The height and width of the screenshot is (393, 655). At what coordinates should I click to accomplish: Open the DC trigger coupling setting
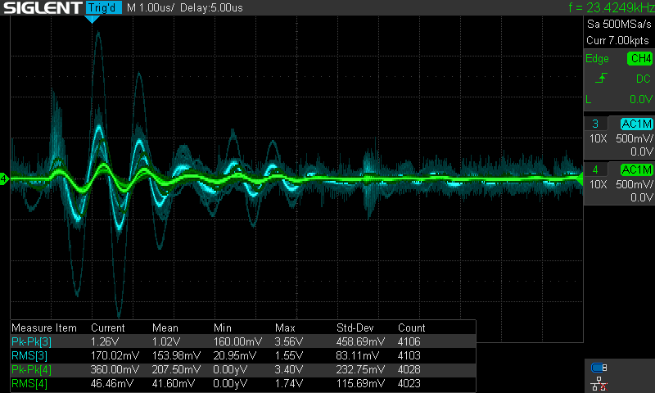(x=643, y=79)
